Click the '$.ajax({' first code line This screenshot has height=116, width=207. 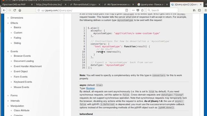93,28
